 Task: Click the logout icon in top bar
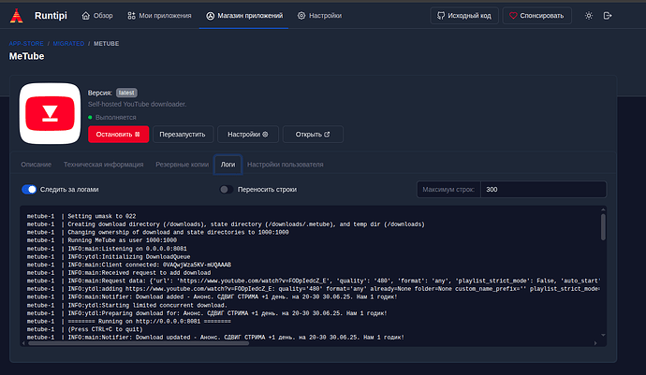[x=608, y=16]
